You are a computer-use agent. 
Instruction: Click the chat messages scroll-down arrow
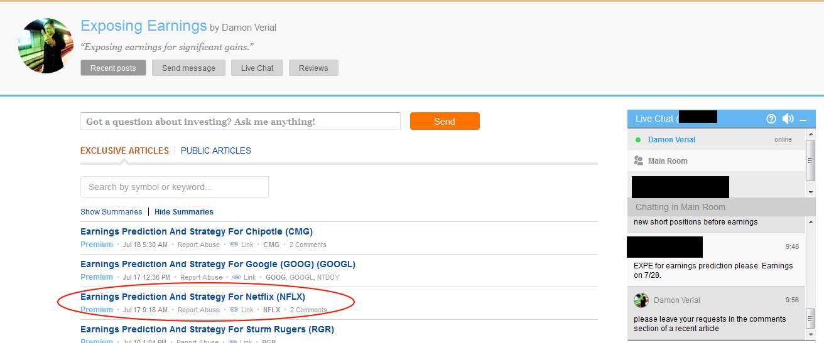810,335
